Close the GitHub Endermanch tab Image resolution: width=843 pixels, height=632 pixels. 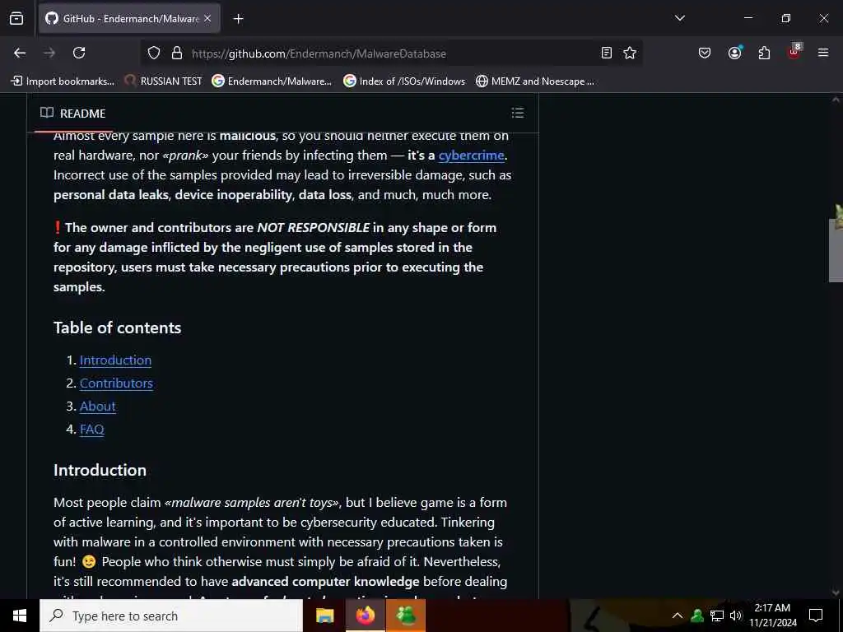[207, 18]
